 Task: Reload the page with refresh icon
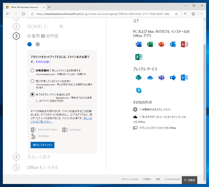(23, 14)
